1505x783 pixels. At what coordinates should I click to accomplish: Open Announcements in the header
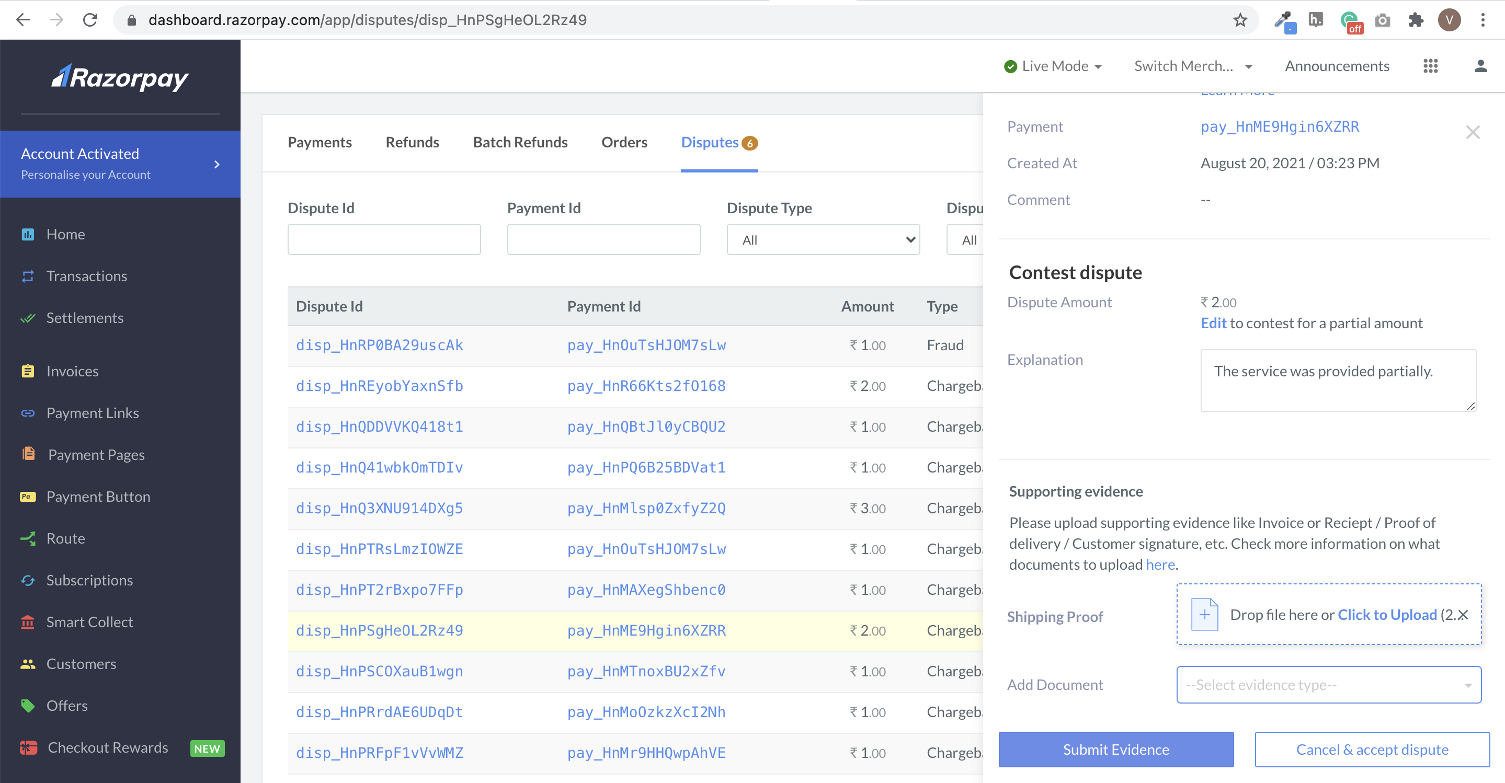pyautogui.click(x=1337, y=66)
